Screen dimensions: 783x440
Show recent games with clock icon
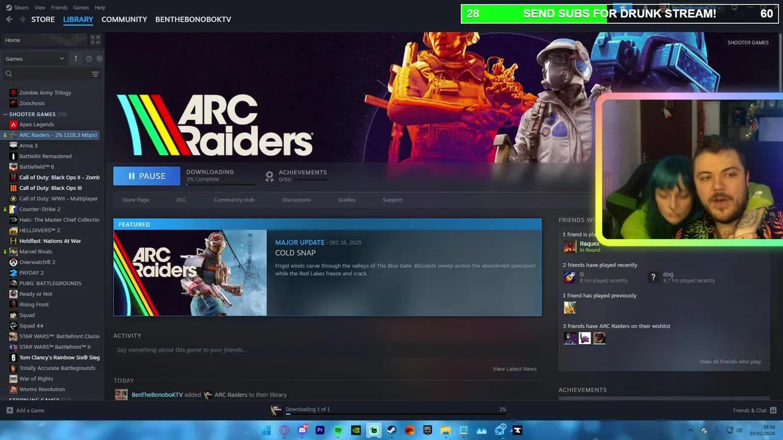[x=89, y=59]
